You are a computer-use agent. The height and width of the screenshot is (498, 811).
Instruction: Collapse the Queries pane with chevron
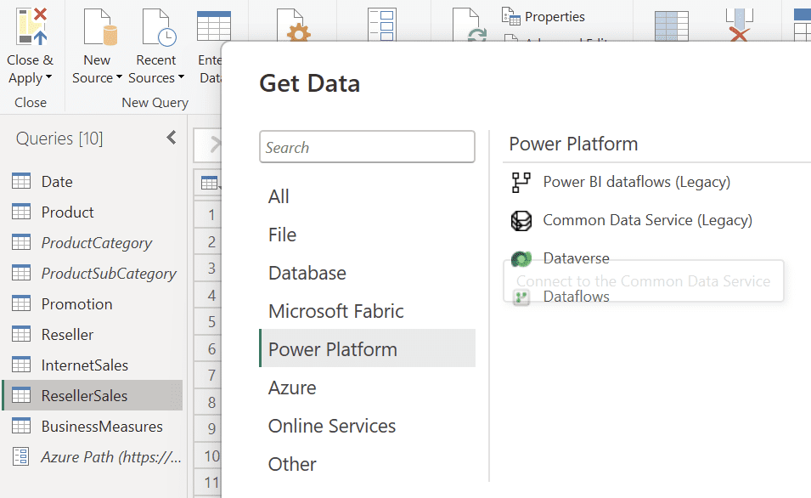pyautogui.click(x=171, y=138)
